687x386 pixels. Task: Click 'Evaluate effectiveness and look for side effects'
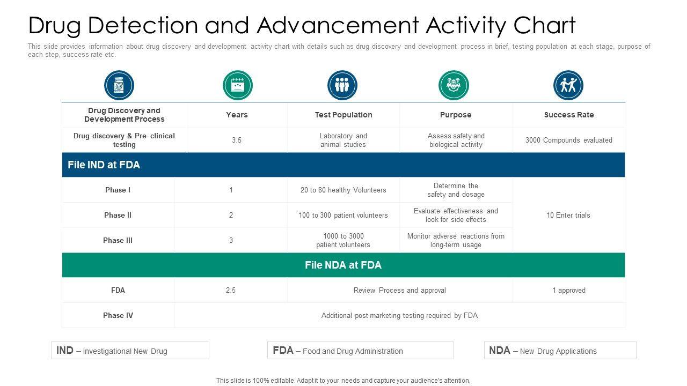click(456, 215)
